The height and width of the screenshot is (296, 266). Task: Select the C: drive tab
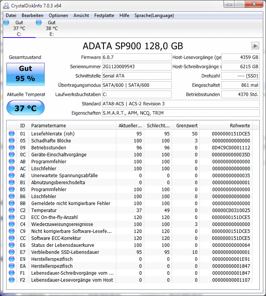19,28
